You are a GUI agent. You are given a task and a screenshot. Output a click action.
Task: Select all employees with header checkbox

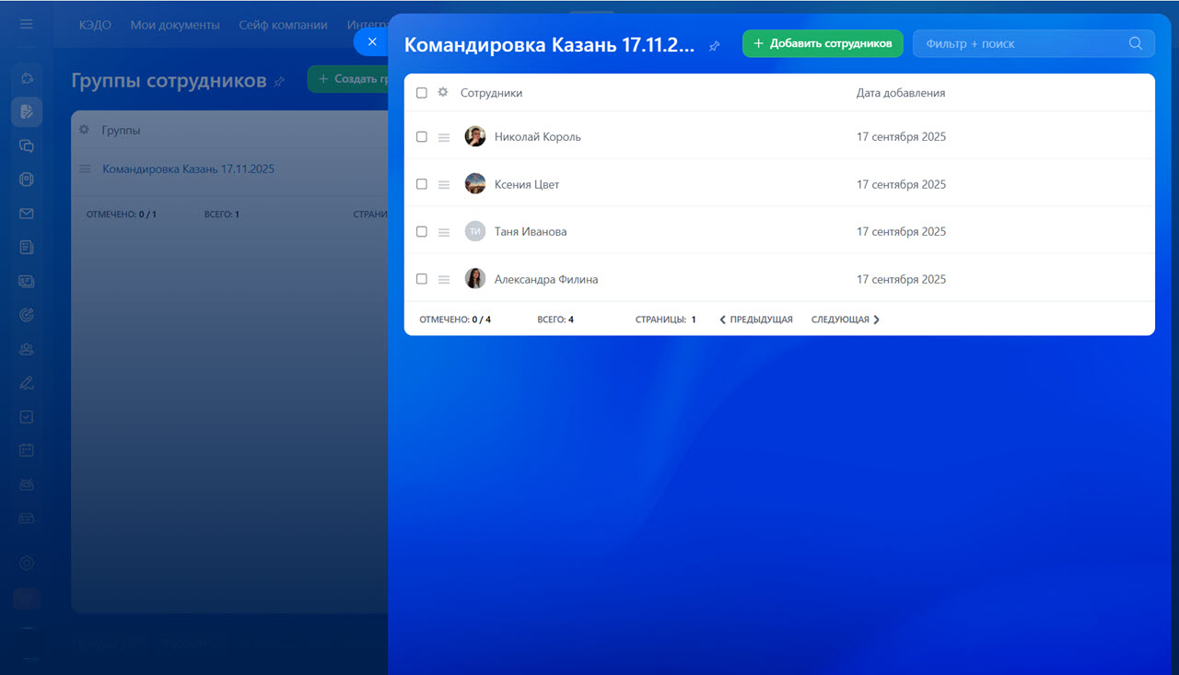click(x=422, y=93)
